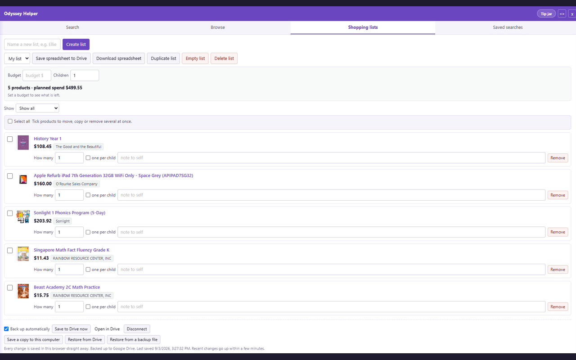
Task: Close Odyssey Helper with the x button
Action: pyautogui.click(x=572, y=14)
